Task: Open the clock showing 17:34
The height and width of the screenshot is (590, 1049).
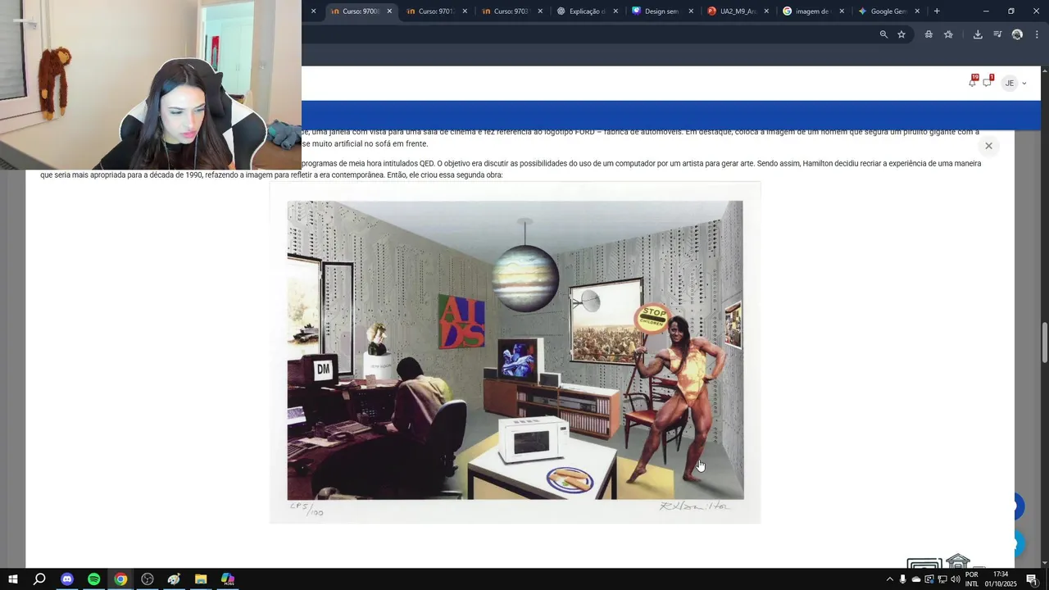Action: coord(1000,579)
